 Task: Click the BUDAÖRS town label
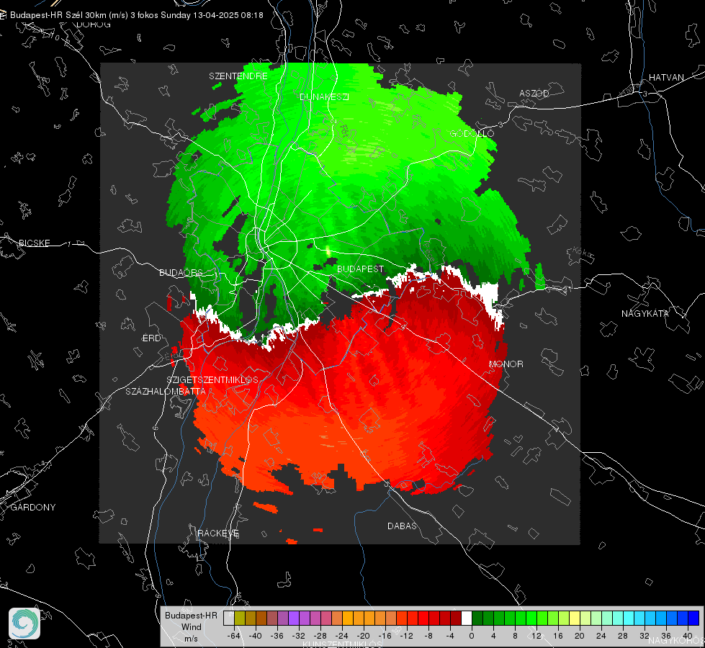click(181, 272)
